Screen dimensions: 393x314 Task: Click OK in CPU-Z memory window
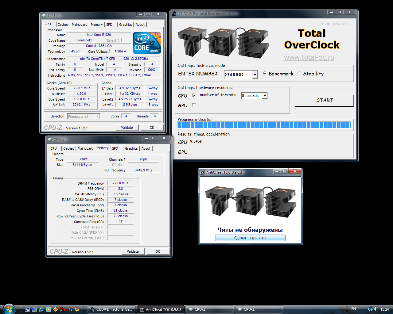(x=158, y=251)
